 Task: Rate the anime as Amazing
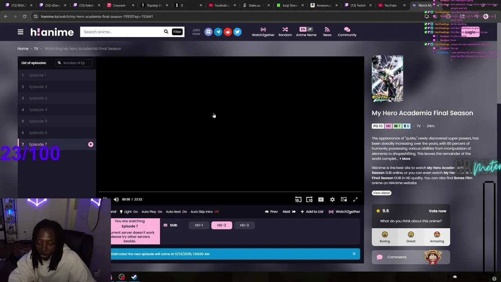(x=437, y=237)
